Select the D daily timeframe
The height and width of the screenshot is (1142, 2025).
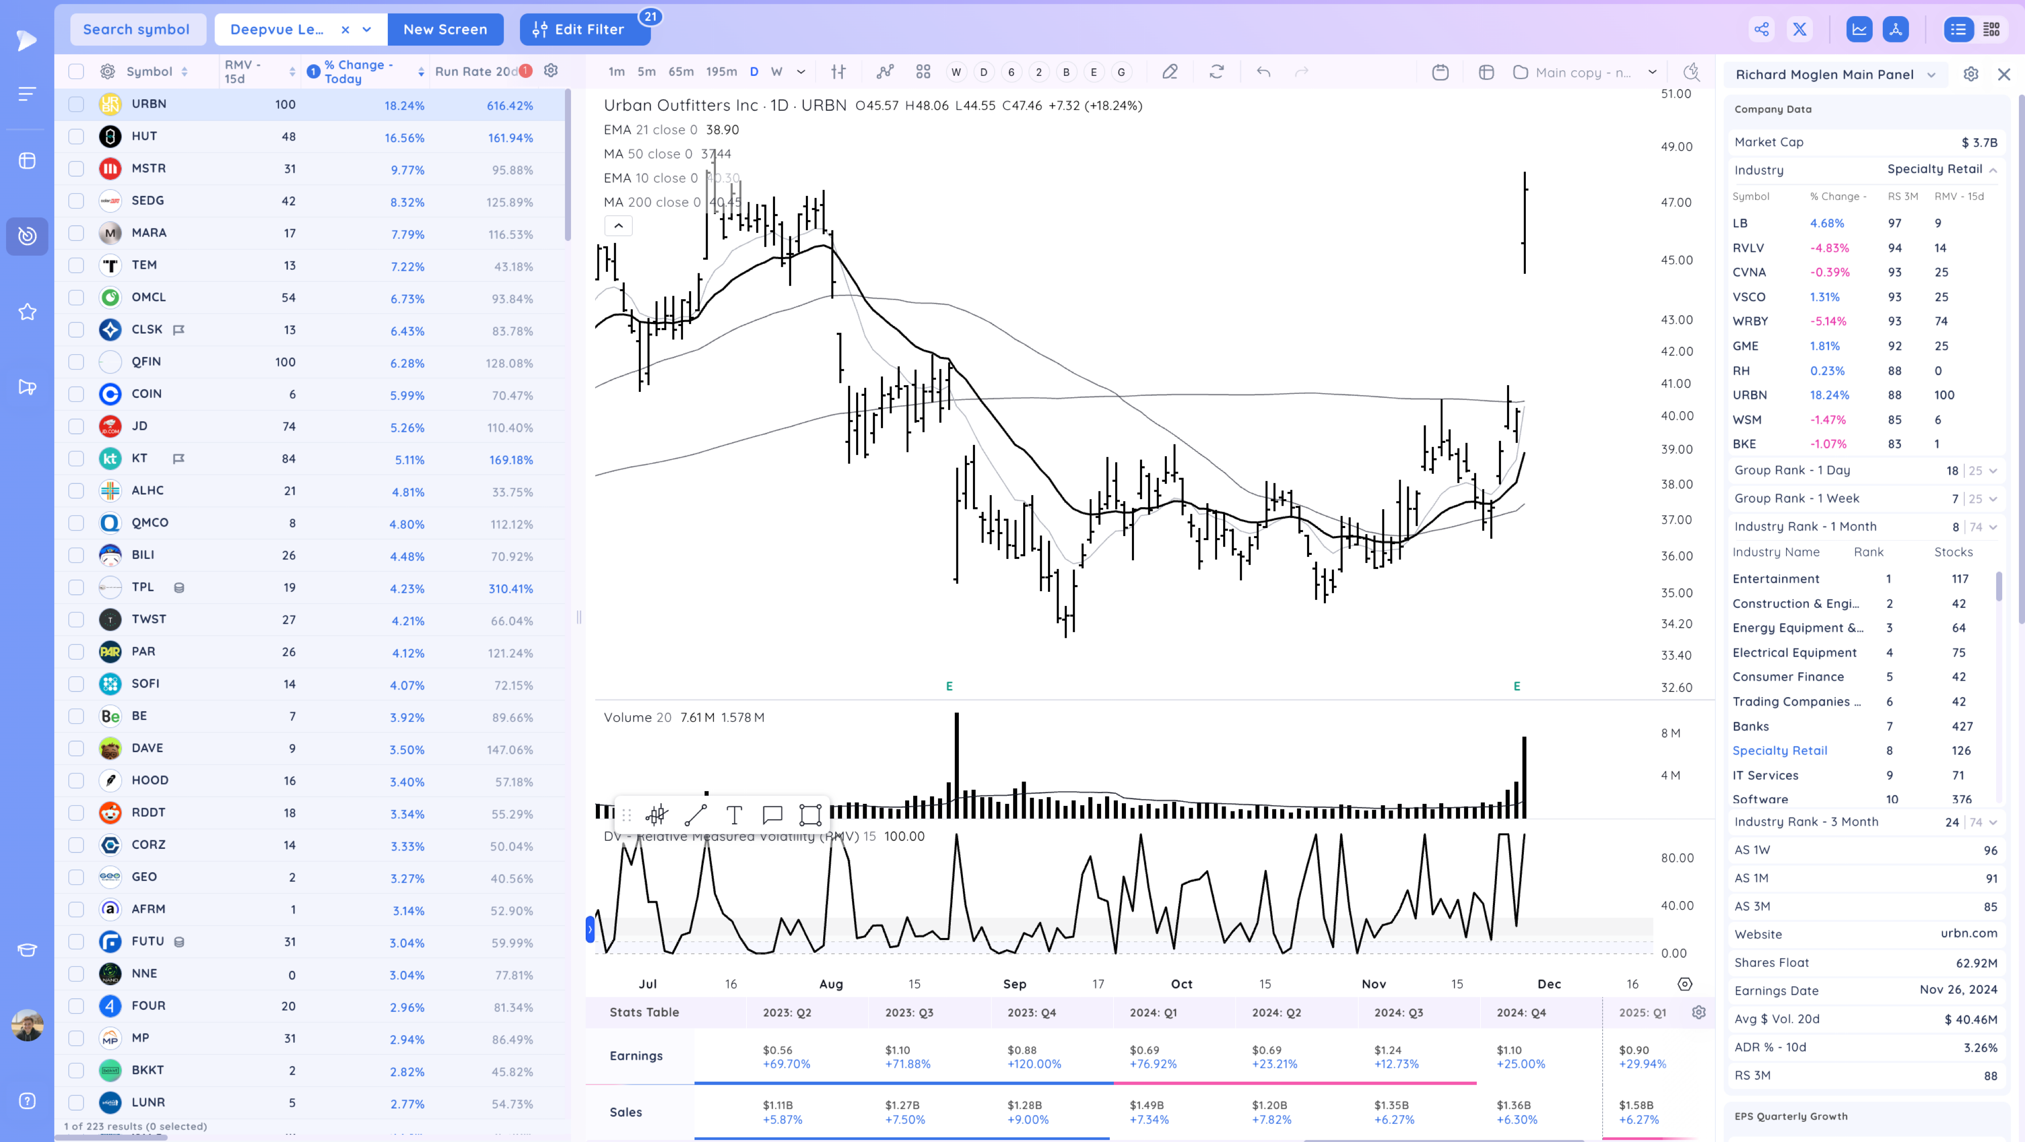tap(754, 71)
